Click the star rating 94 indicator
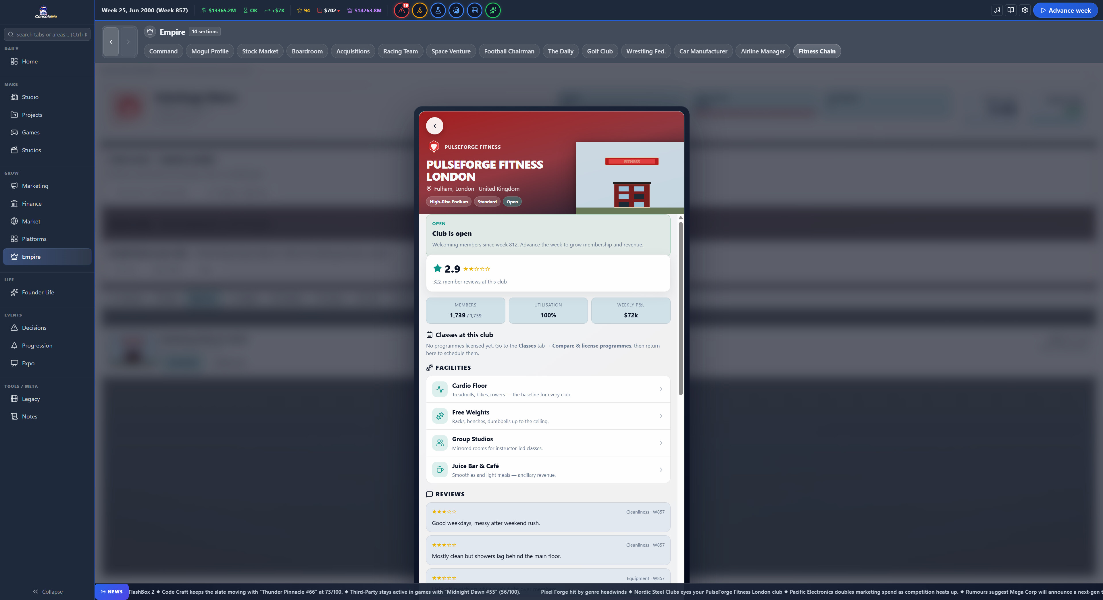Screen dimensions: 1103x600 click(x=303, y=10)
